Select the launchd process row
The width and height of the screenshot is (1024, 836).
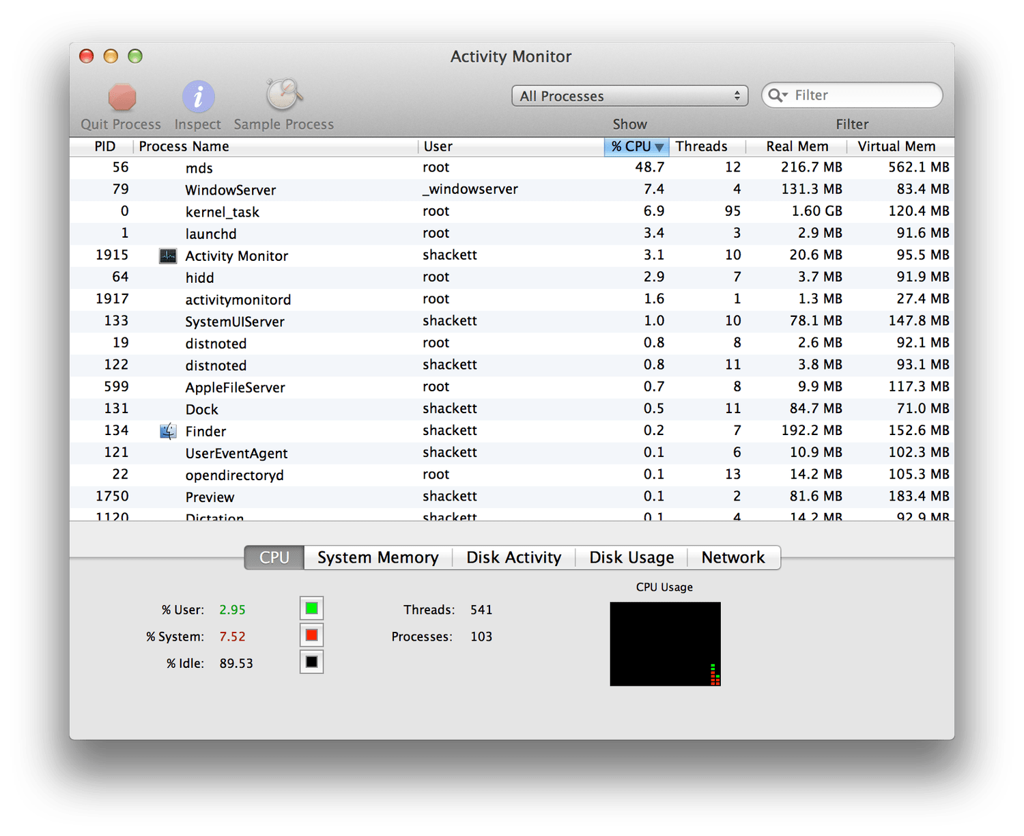pyautogui.click(x=512, y=234)
